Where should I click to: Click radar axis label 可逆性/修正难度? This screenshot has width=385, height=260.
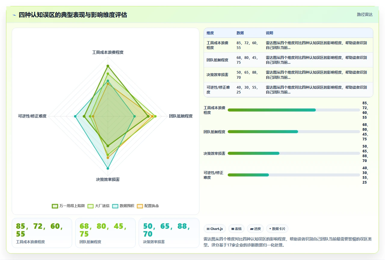[32, 116]
